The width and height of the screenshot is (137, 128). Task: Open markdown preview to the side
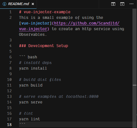pos(122,4)
